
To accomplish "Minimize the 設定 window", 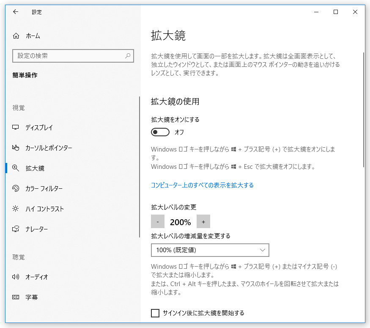I will coord(316,12).
